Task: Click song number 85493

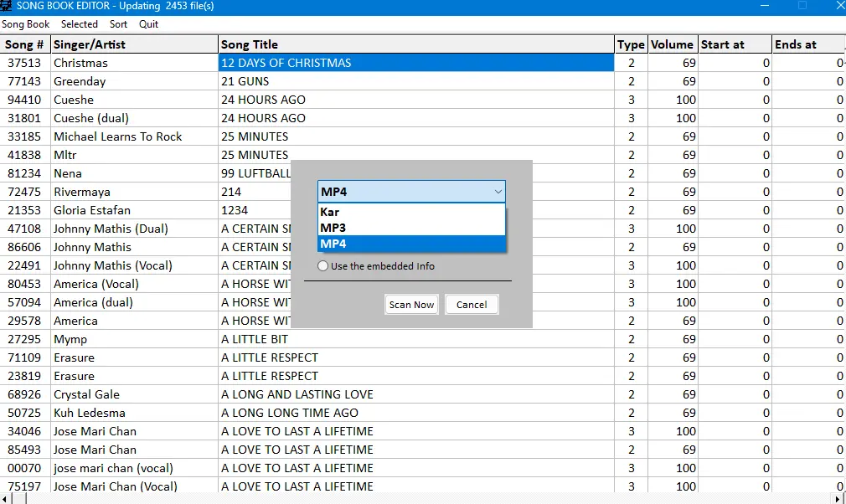Action: coord(25,450)
